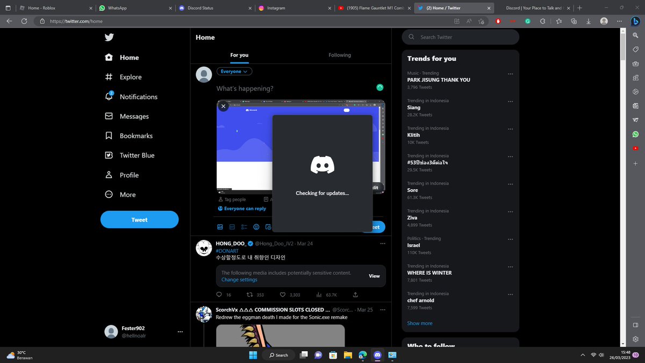This screenshot has width=645, height=363.
Task: Open the PARK JISUNG THANK YOU trend
Action: coord(439,80)
